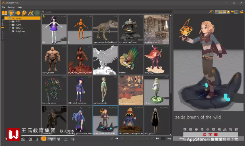Viewport: 245px width, 146px height.
Task: Click the orange sphere toolbar icon
Action: point(18,13)
